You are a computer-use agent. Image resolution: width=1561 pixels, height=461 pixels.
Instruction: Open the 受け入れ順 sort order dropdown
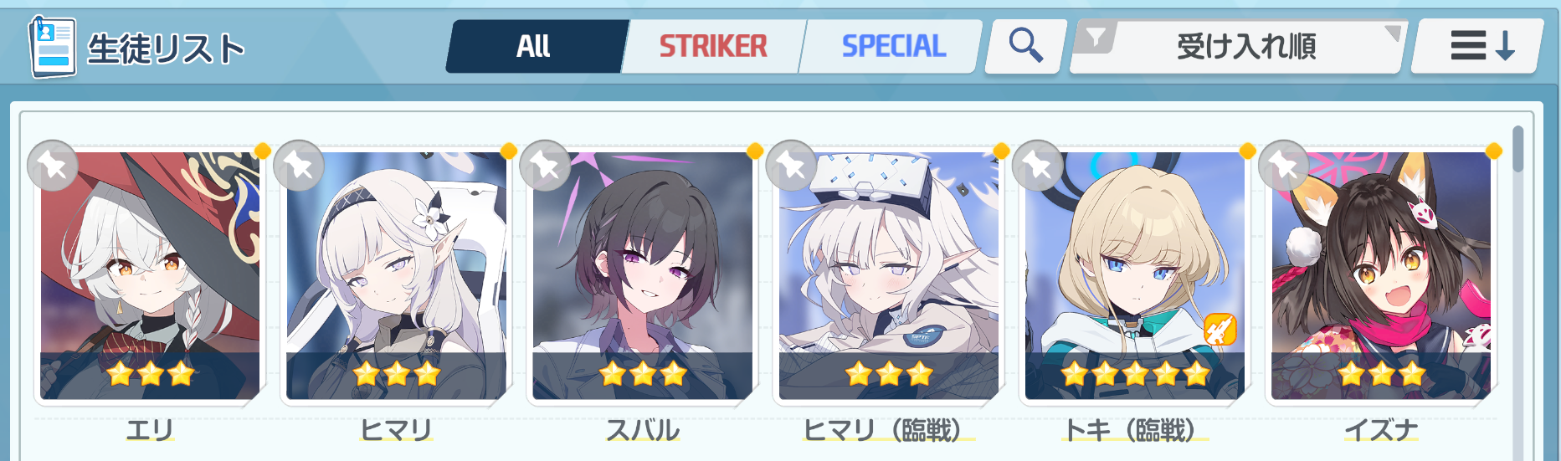click(x=1240, y=46)
